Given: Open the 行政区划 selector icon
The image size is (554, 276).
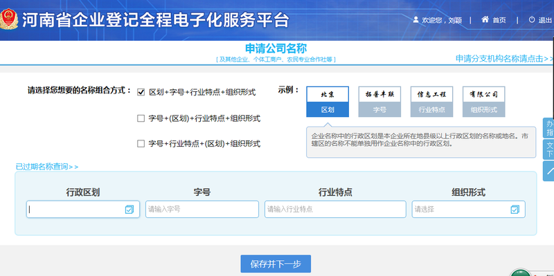Looking at the screenshot, I should pos(129,210).
